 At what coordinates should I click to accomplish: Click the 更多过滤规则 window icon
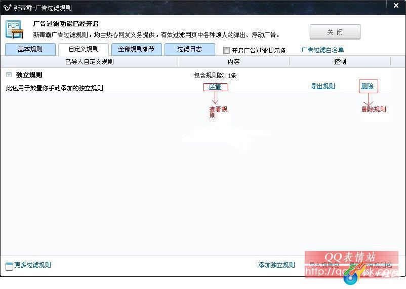9,266
